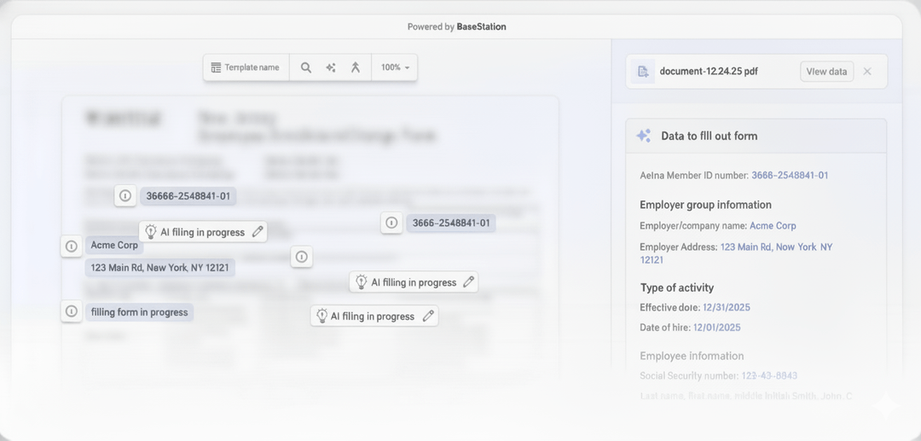This screenshot has width=921, height=441.
Task: Click pencil icon on the bottommost AI filling chip
Action: click(x=428, y=316)
